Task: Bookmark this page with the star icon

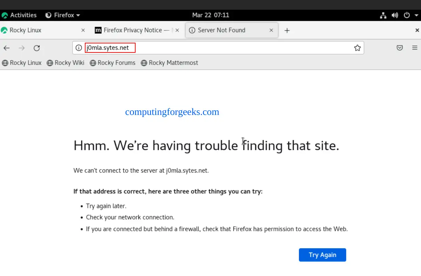Action: click(x=357, y=48)
